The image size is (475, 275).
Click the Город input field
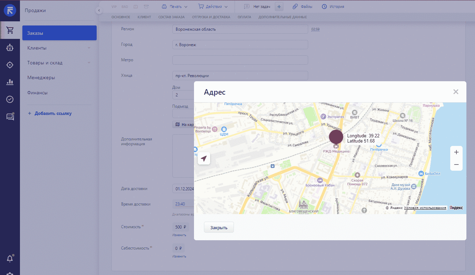240,45
